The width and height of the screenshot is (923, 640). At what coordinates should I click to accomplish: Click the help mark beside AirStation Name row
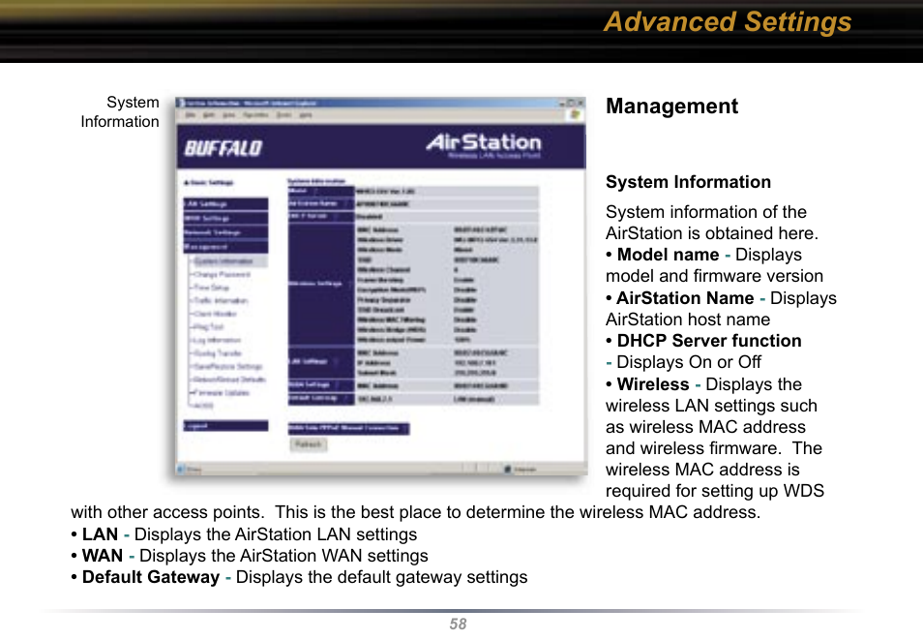pyautogui.click(x=346, y=204)
